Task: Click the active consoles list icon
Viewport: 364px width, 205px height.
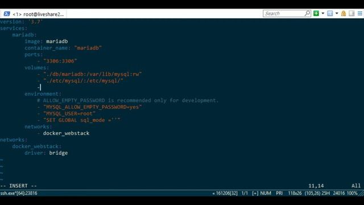Action: click(330, 14)
